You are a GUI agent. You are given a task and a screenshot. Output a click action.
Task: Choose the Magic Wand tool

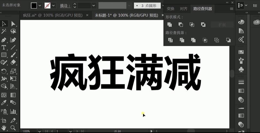click(x=4, y=31)
